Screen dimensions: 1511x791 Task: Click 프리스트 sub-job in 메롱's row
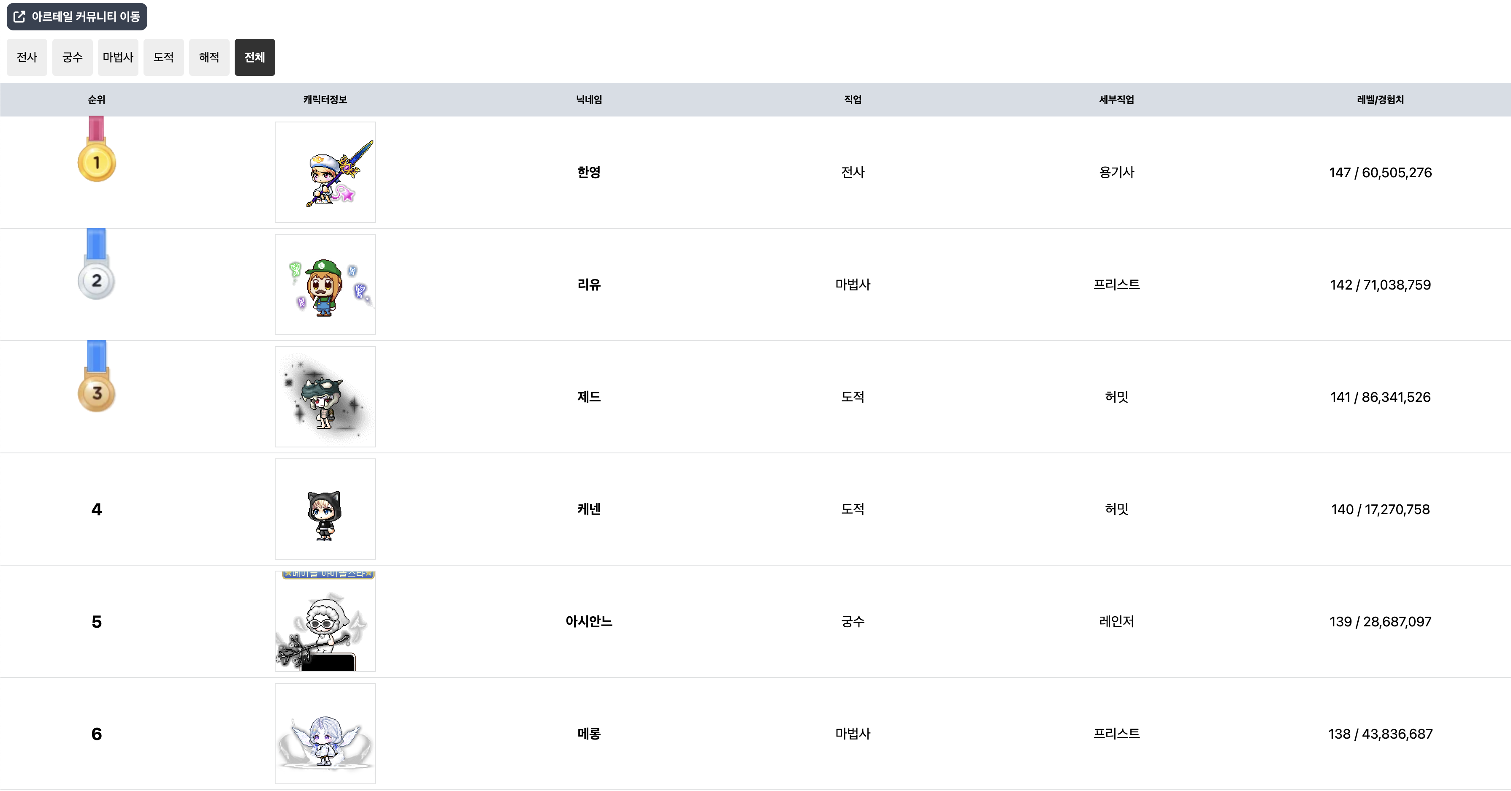1117,734
